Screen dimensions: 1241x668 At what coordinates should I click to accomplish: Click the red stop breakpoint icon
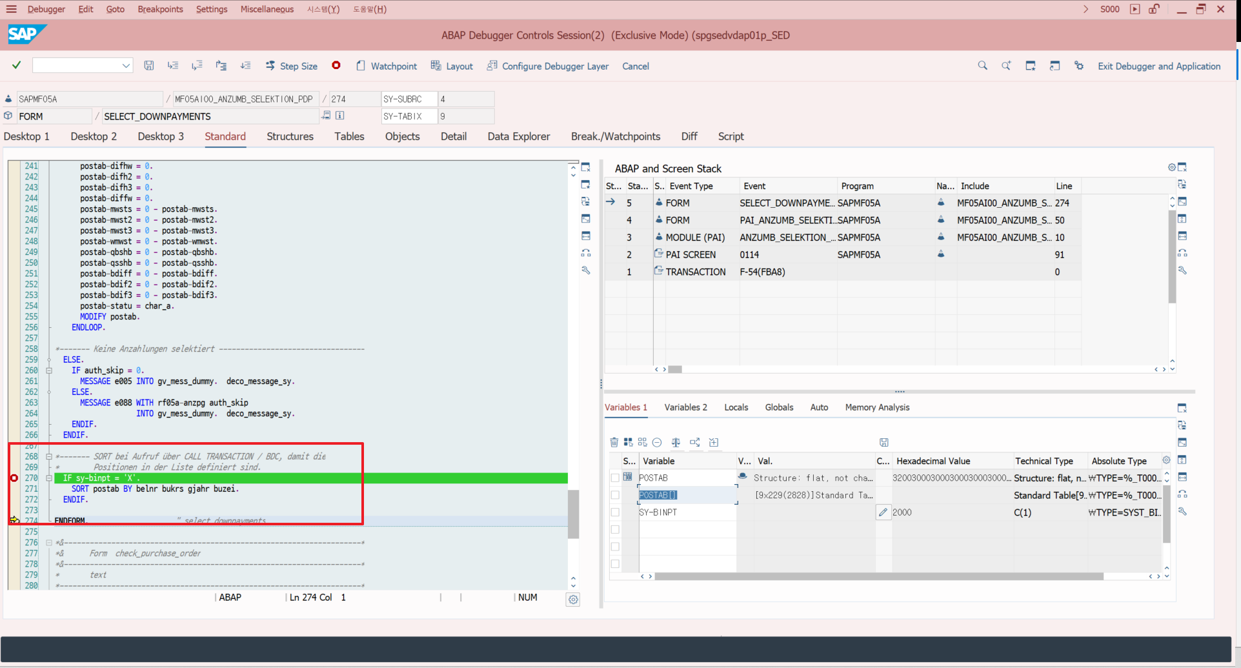click(336, 65)
